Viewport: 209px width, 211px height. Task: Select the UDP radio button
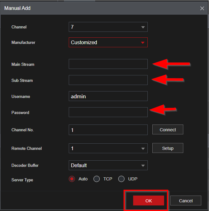pyautogui.click(x=121, y=179)
